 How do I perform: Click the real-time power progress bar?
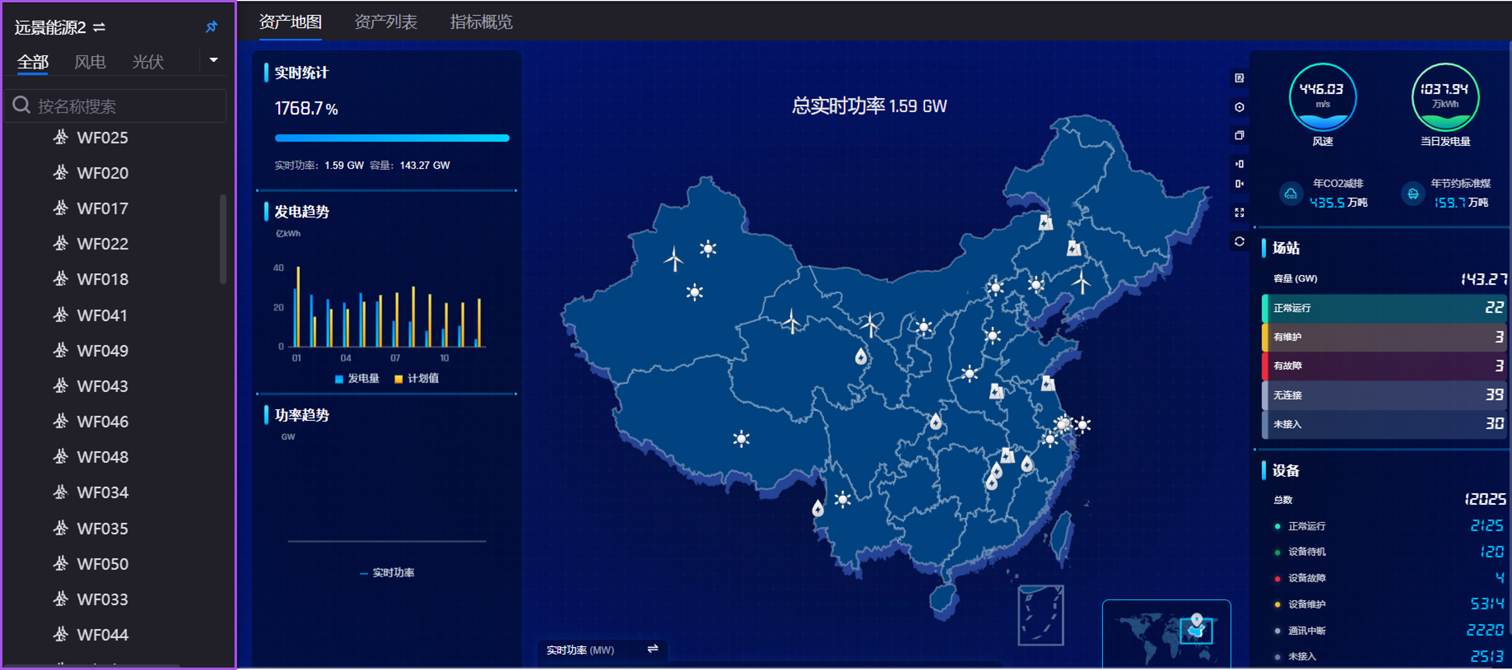[x=392, y=138]
